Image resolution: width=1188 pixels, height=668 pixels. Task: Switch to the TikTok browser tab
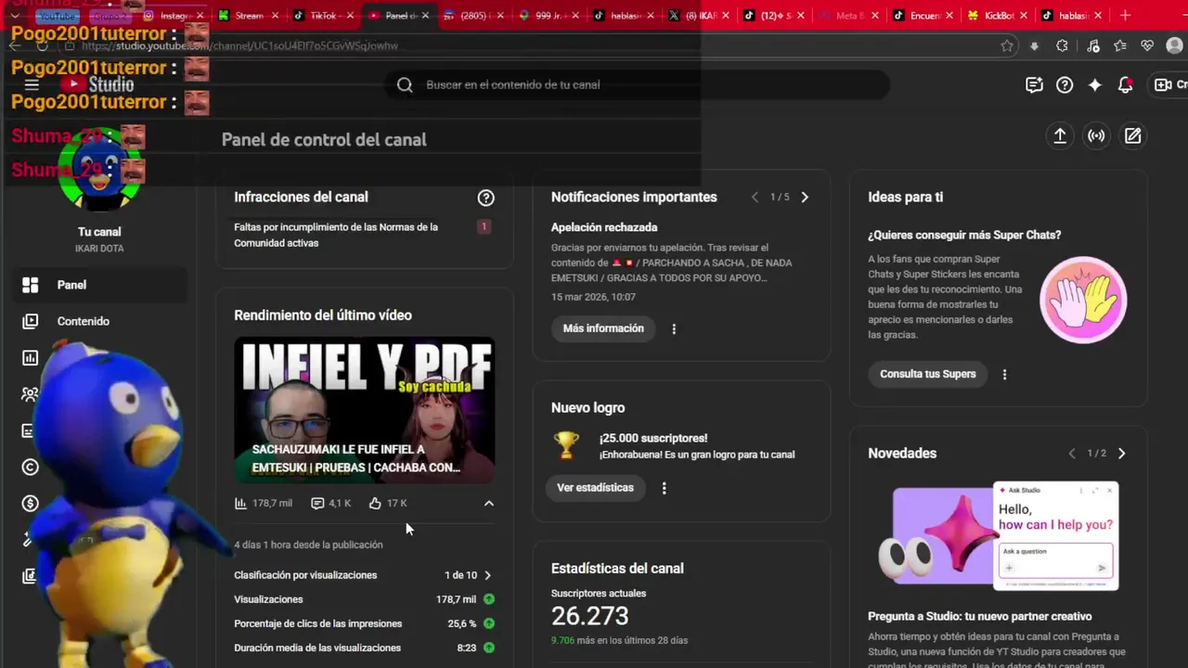click(322, 16)
